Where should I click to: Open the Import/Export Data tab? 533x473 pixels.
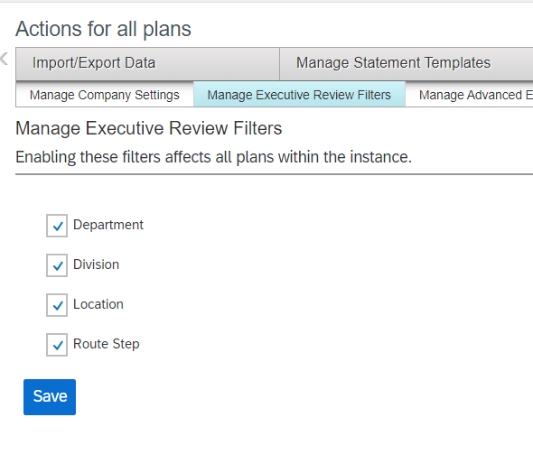point(147,63)
